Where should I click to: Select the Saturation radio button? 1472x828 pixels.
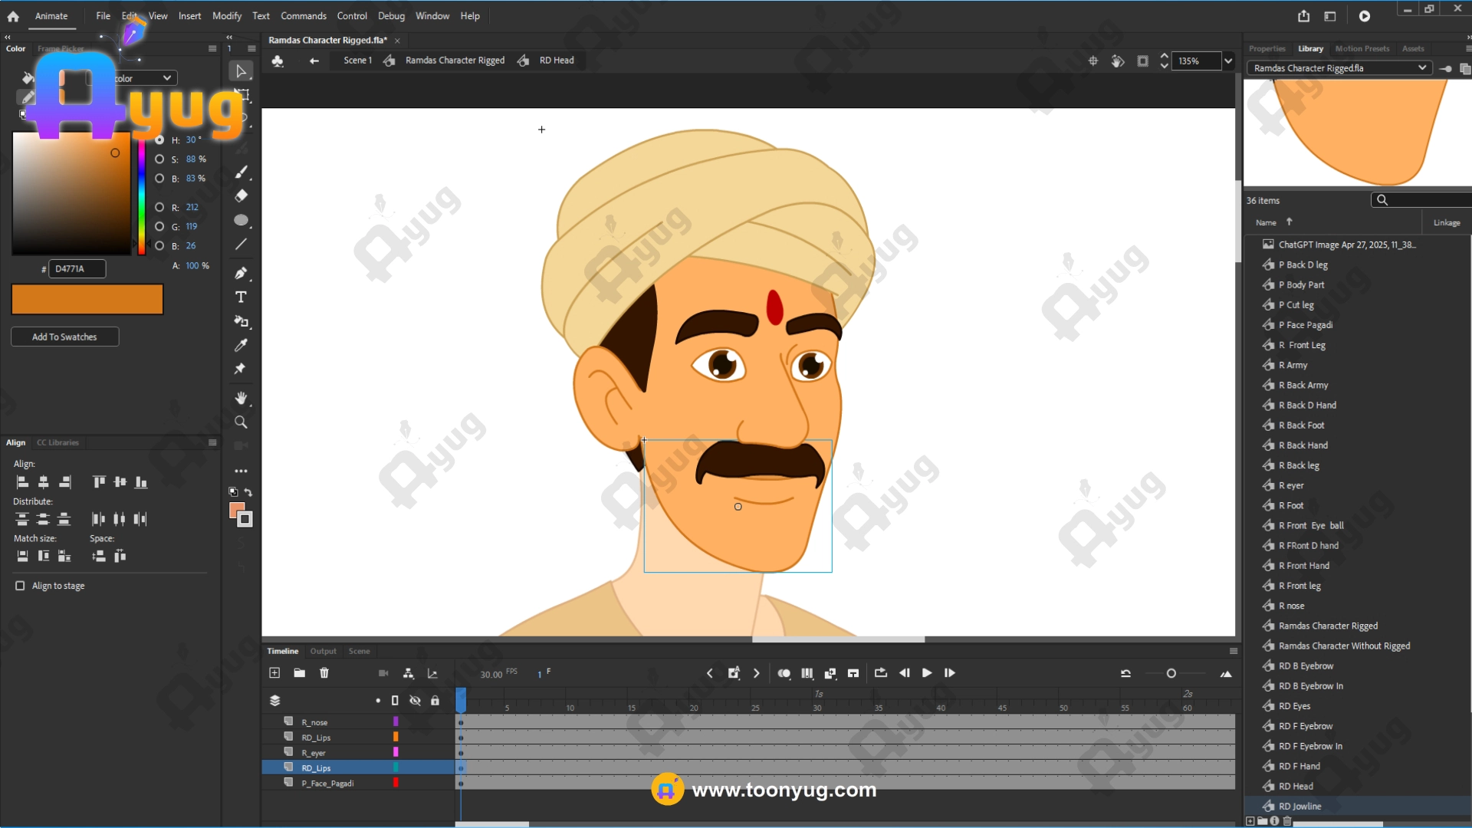tap(159, 159)
